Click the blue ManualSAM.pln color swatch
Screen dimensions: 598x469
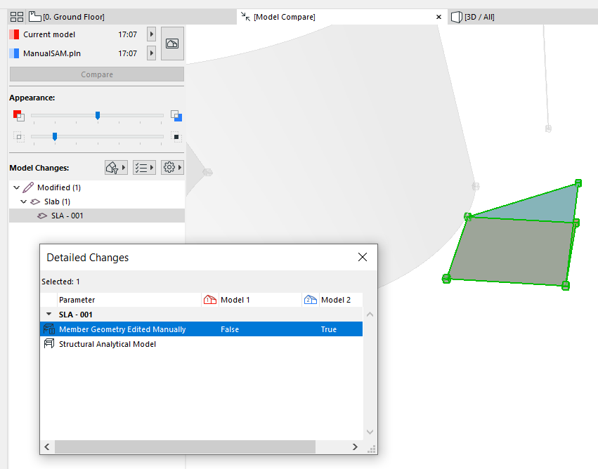tap(14, 53)
